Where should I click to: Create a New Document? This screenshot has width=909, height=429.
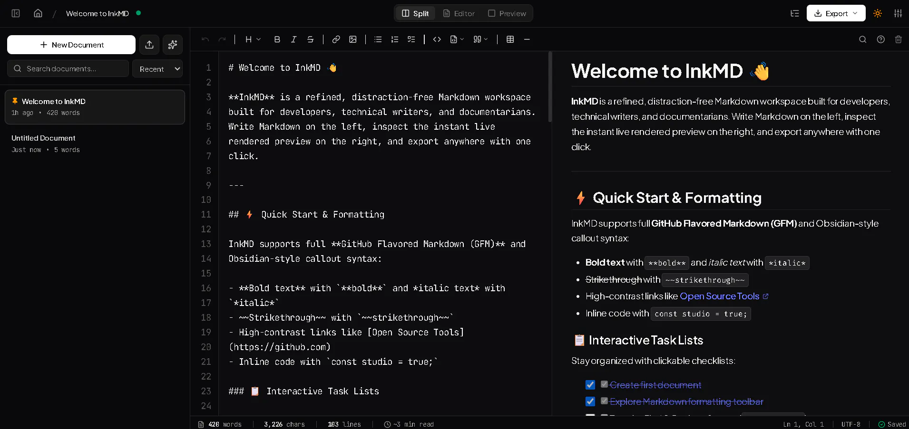tap(71, 45)
